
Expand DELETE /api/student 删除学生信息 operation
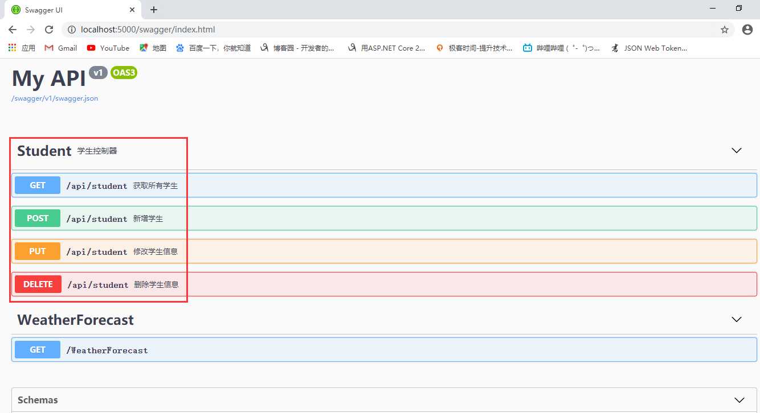pyautogui.click(x=384, y=284)
